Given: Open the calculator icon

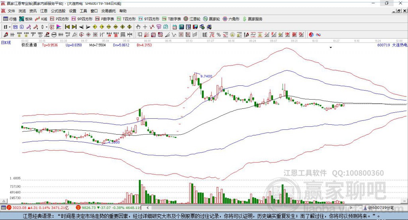Looking at the screenshot, I should click(x=181, y=27).
